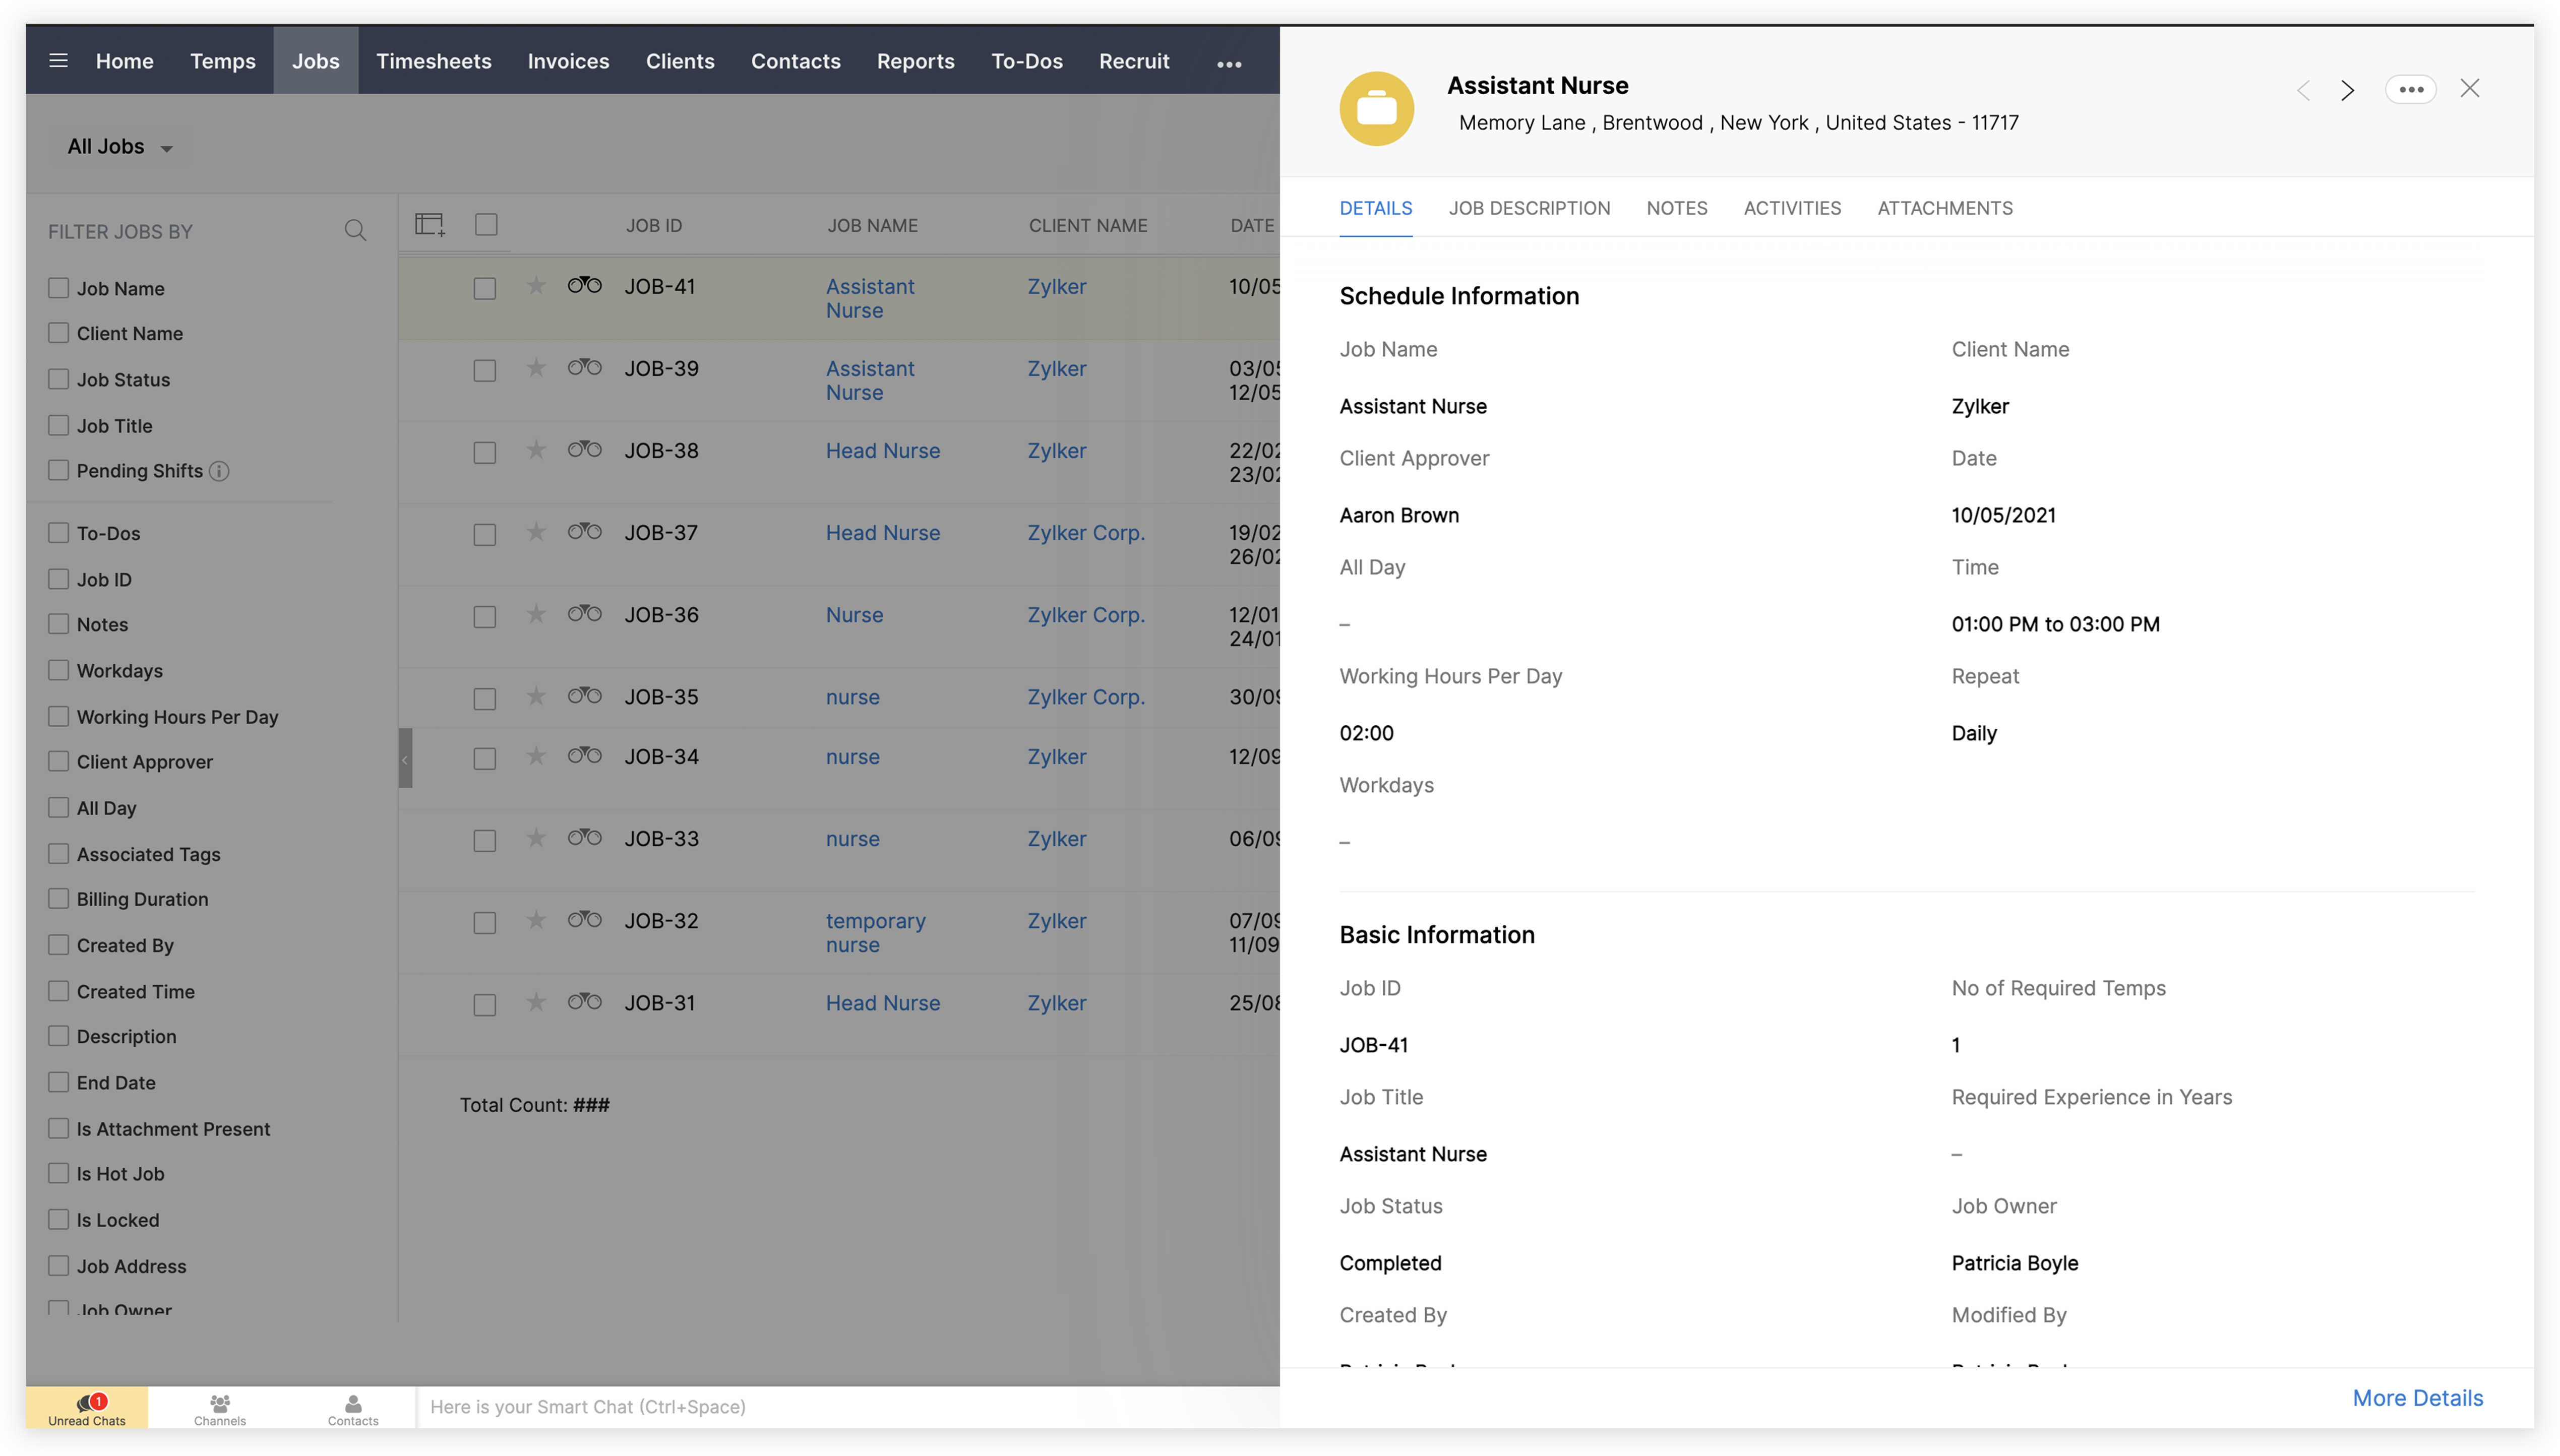Star the JOB-36 row
Screen dimensions: 2560x1456
pos(536,614)
